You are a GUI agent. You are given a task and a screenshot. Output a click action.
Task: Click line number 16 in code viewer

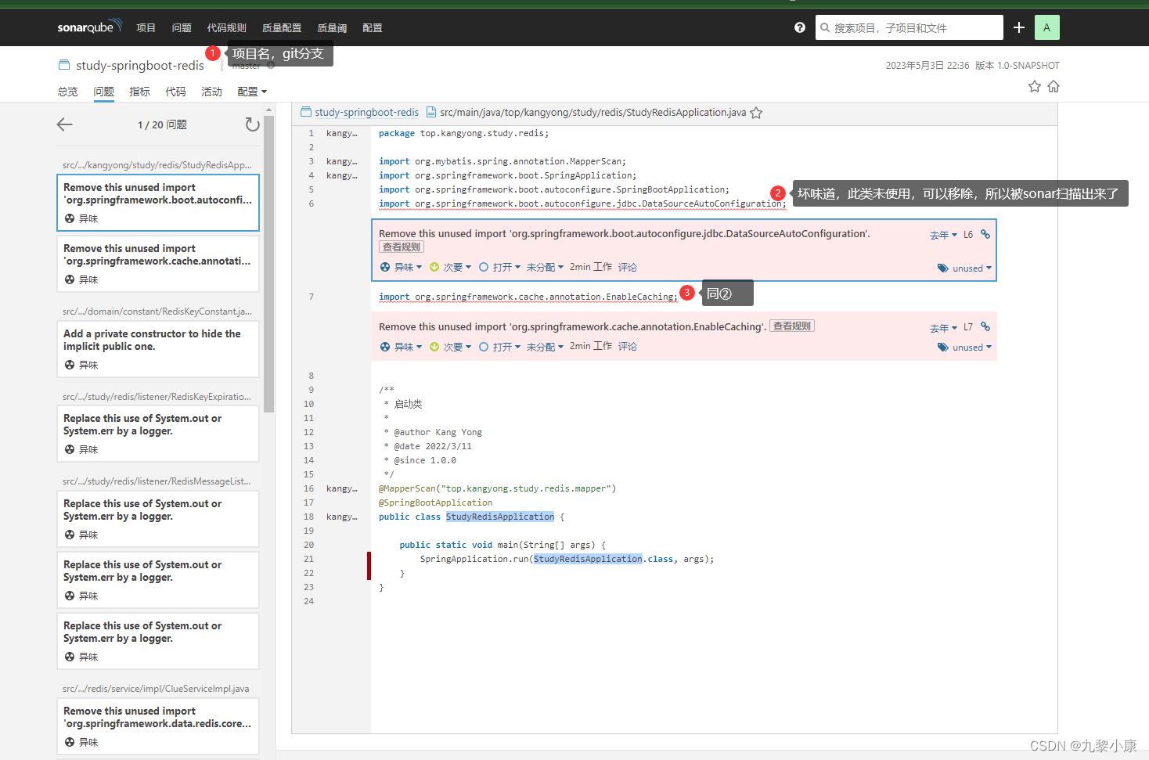pos(308,488)
